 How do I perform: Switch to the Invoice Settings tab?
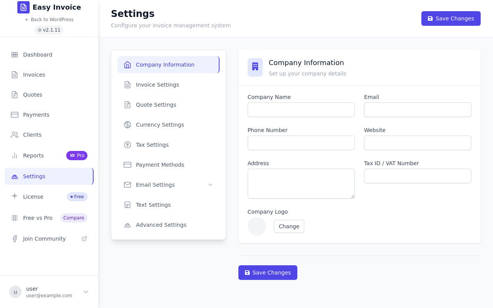pos(168,85)
